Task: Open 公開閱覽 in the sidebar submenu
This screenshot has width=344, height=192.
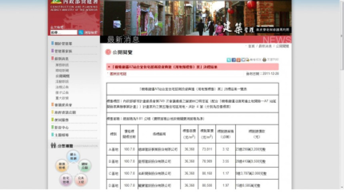Action: coord(62,76)
